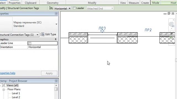
Task: Open the Properties ribbon panel
Action: pyautogui.click(x=15, y=3)
